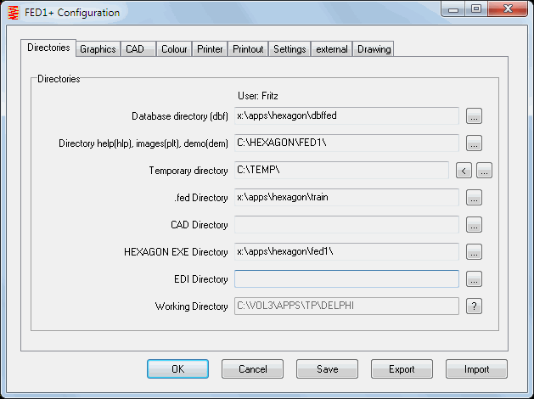Click the Save button
This screenshot has width=534, height=399.
click(x=327, y=369)
